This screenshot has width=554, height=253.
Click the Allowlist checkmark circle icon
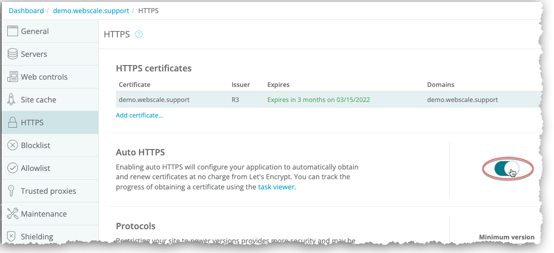[13, 168]
